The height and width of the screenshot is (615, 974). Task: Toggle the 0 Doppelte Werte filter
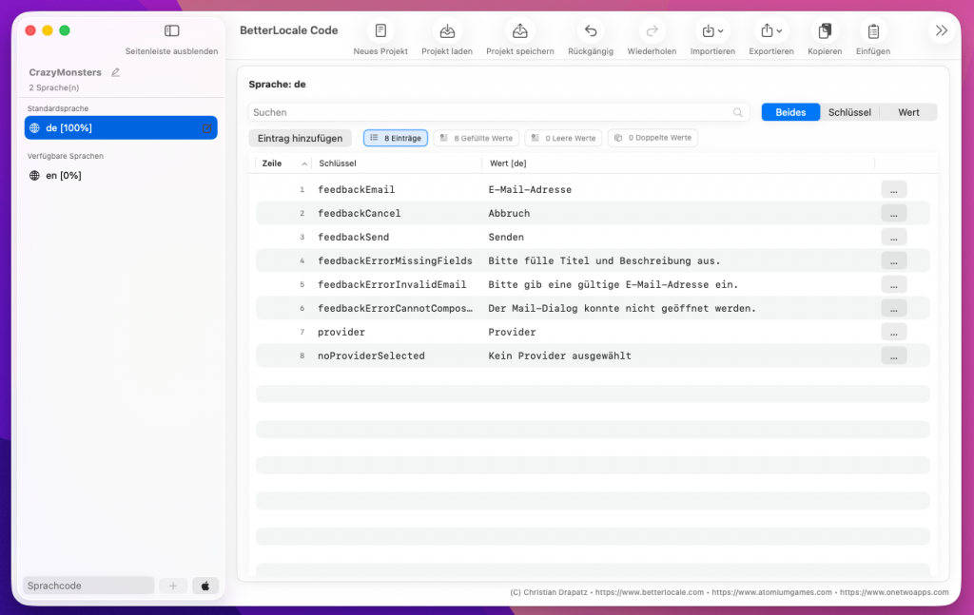653,138
